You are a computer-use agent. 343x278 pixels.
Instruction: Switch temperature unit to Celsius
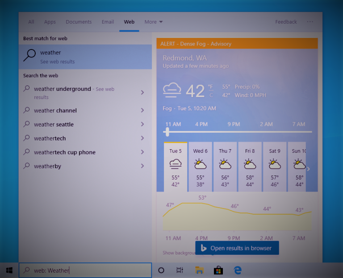(211, 95)
